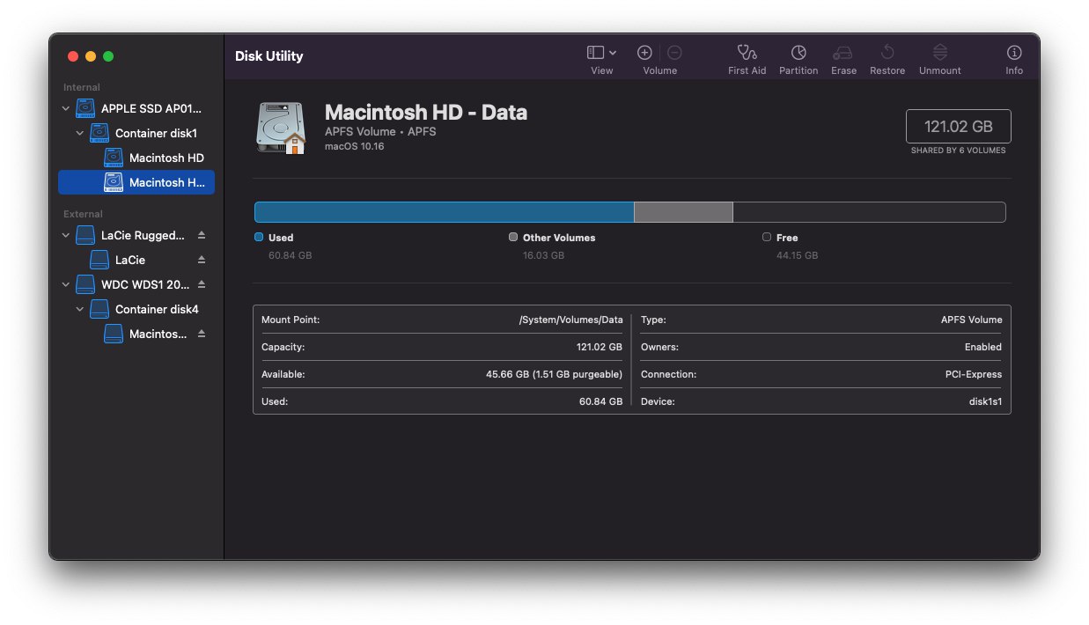
Task: Click the 16.03 GB other volumes value
Action: click(x=544, y=255)
